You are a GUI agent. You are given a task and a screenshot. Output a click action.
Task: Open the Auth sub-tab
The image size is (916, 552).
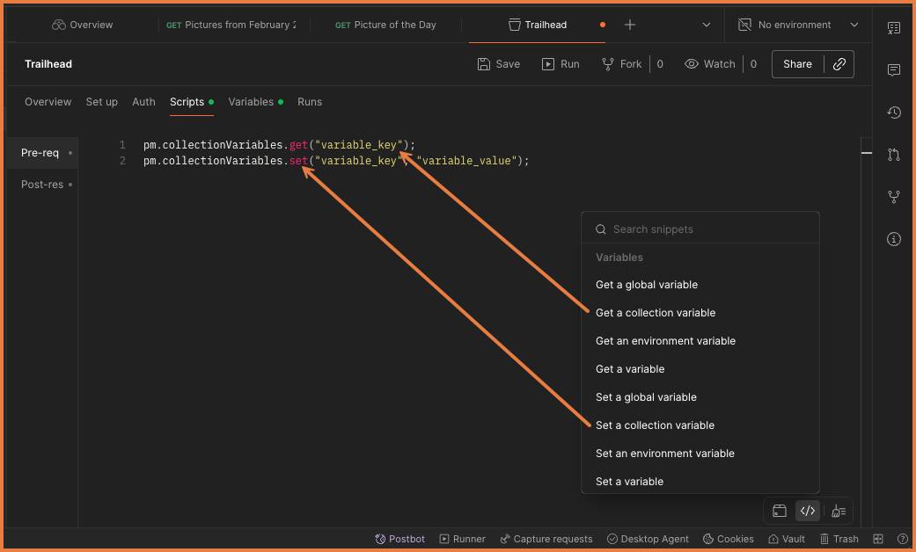tap(143, 102)
